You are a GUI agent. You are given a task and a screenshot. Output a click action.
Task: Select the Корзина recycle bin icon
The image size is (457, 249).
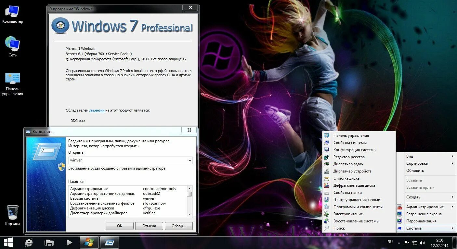click(x=12, y=215)
